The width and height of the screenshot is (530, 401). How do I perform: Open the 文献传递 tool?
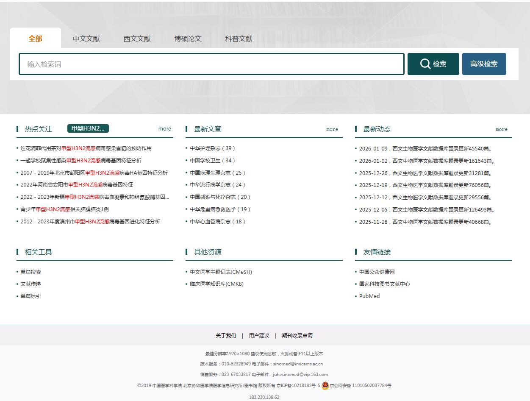(x=31, y=284)
